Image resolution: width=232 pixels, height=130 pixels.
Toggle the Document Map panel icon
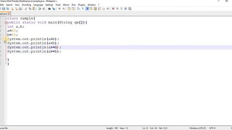click(x=95, y=9)
